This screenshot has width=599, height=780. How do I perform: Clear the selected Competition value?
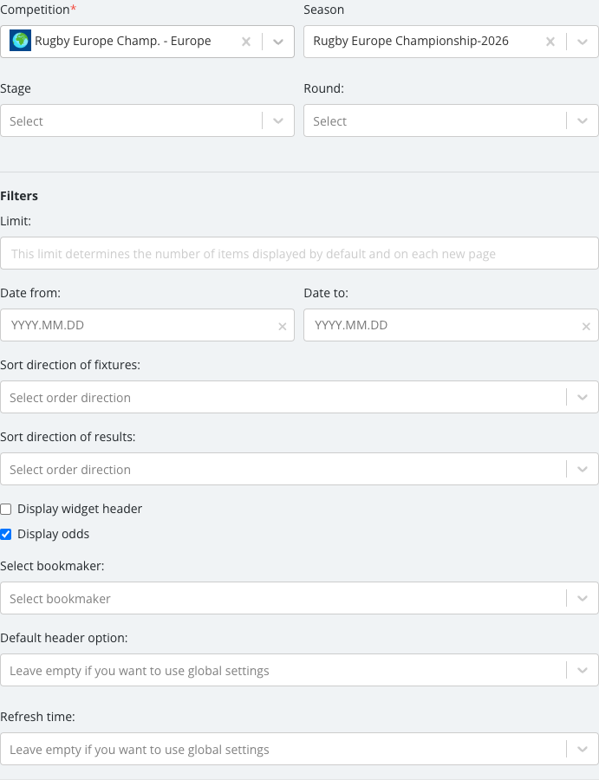click(x=246, y=42)
